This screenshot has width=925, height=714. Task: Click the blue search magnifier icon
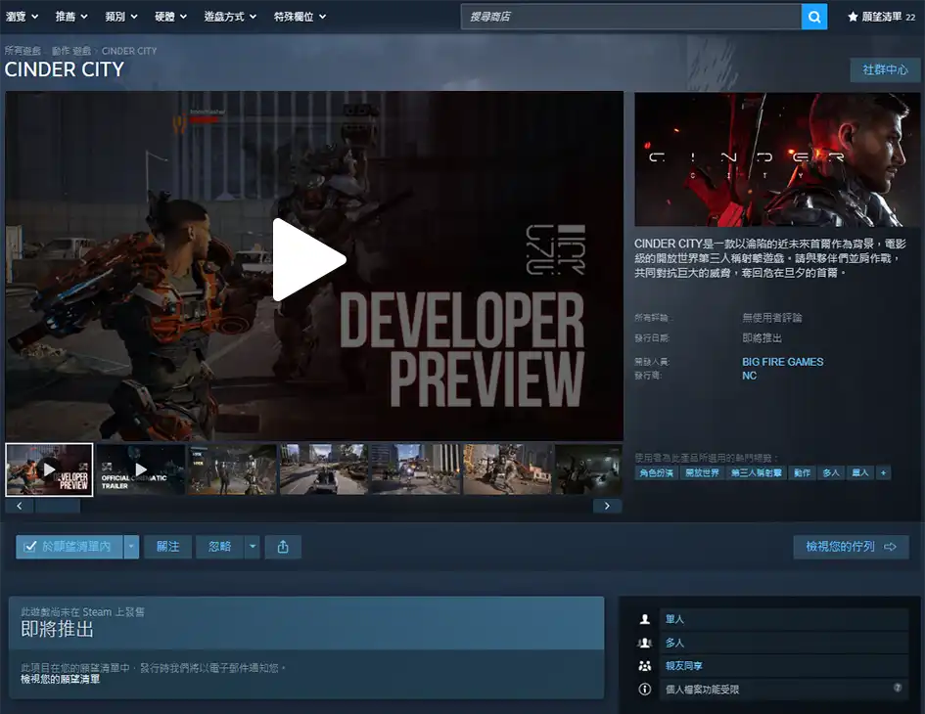814,17
